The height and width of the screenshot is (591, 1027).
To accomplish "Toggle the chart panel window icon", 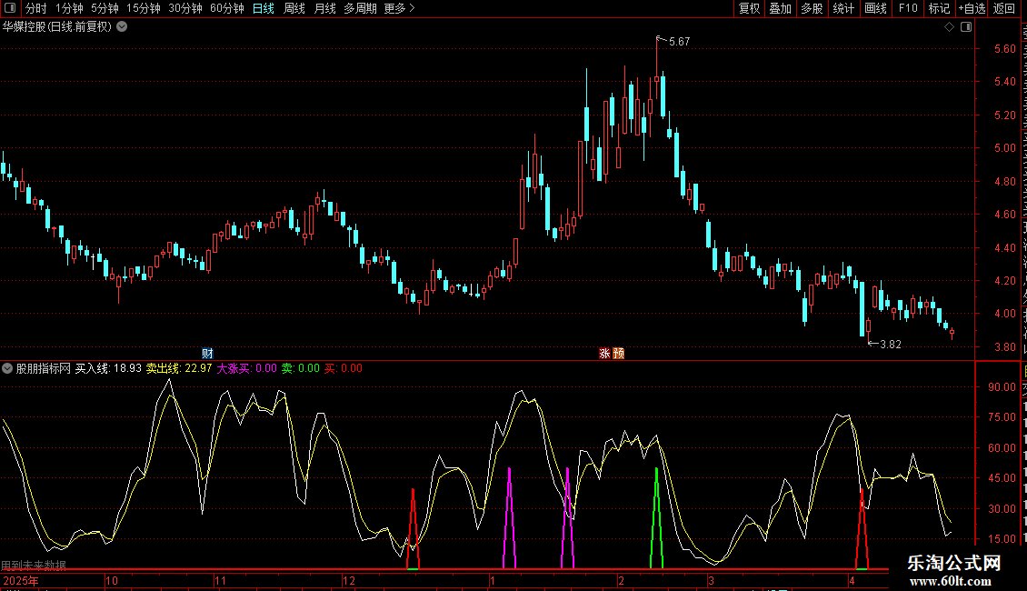I will click(966, 27).
